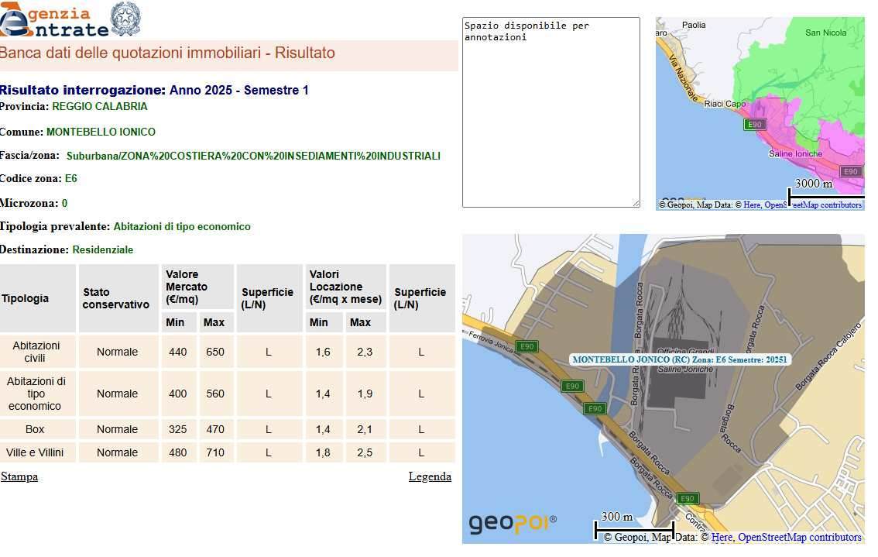Select the Ville e Villini table row

pos(35,452)
